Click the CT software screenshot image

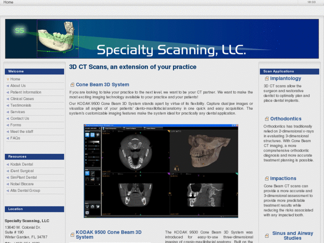[x=161, y=171]
